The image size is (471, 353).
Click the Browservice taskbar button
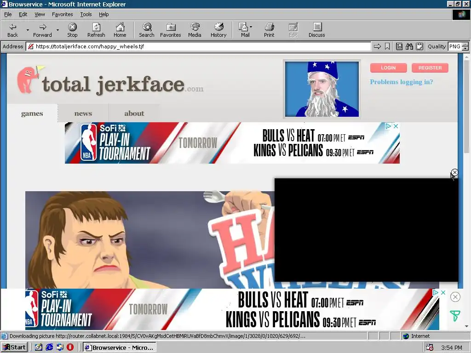point(120,347)
